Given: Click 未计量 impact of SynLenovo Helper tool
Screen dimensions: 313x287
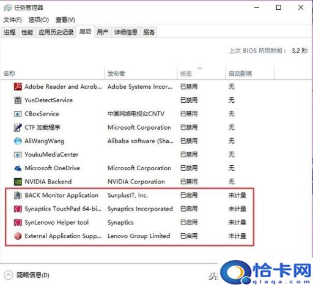Looking at the screenshot, I should pyautogui.click(x=237, y=223).
